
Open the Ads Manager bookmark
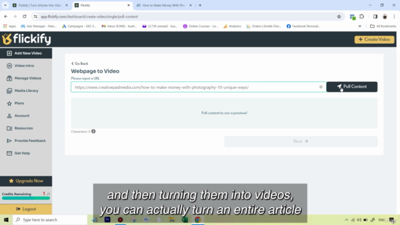click(x=39, y=26)
